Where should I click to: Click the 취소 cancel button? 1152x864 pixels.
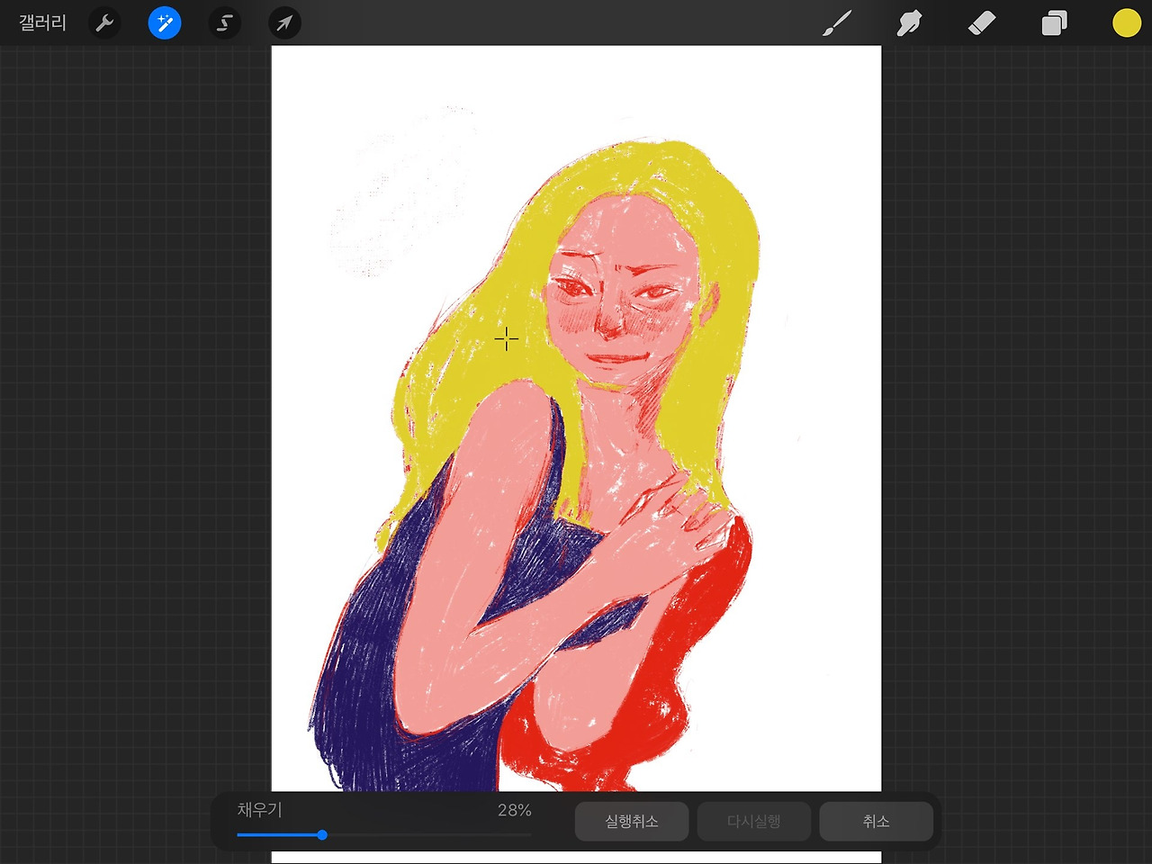tap(877, 822)
